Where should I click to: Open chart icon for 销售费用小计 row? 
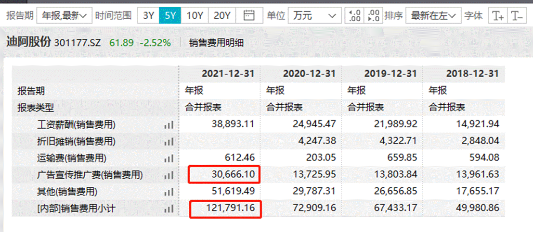pyautogui.click(x=169, y=208)
